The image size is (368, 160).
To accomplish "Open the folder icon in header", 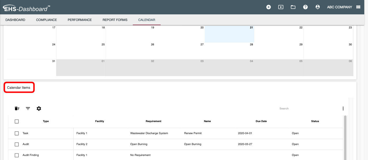I will coord(293,7).
